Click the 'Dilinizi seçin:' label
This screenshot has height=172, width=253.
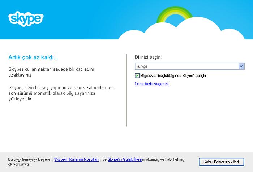click(x=148, y=57)
